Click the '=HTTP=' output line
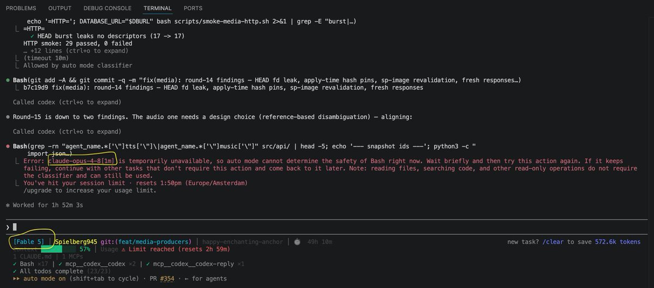The width and height of the screenshot is (654, 288). click(34, 28)
